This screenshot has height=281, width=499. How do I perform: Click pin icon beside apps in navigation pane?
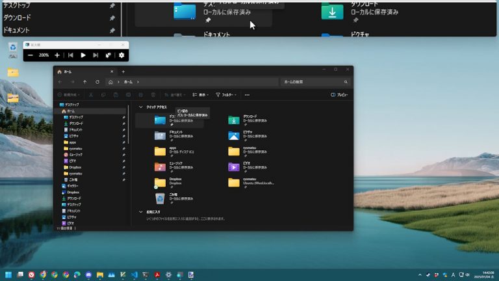(x=124, y=142)
